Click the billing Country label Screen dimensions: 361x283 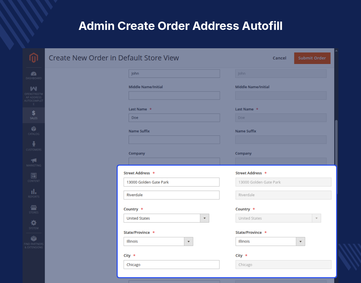[131, 209]
